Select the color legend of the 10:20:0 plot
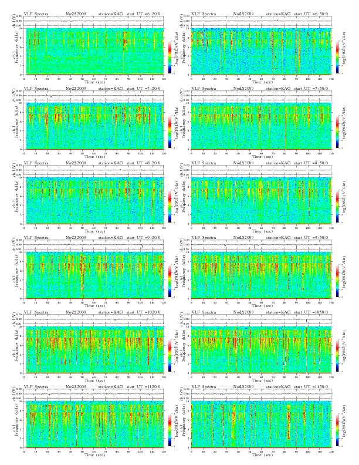The image size is (359, 465). pyautogui.click(x=170, y=355)
